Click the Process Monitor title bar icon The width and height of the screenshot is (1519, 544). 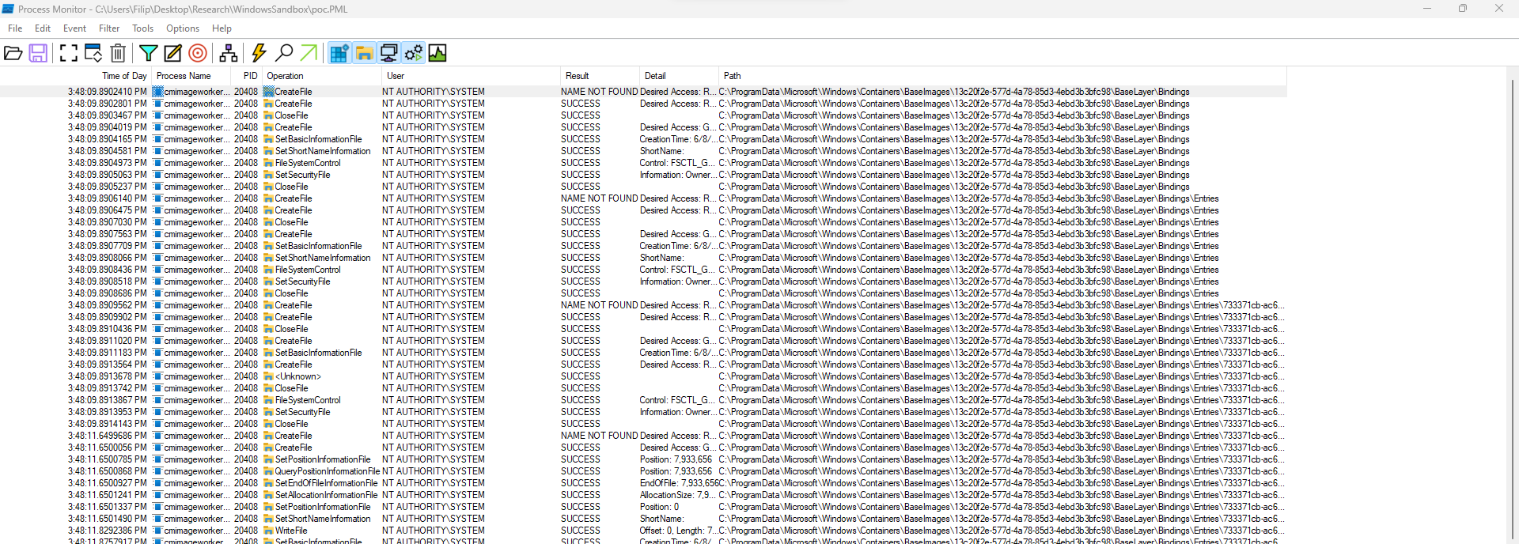(x=8, y=9)
